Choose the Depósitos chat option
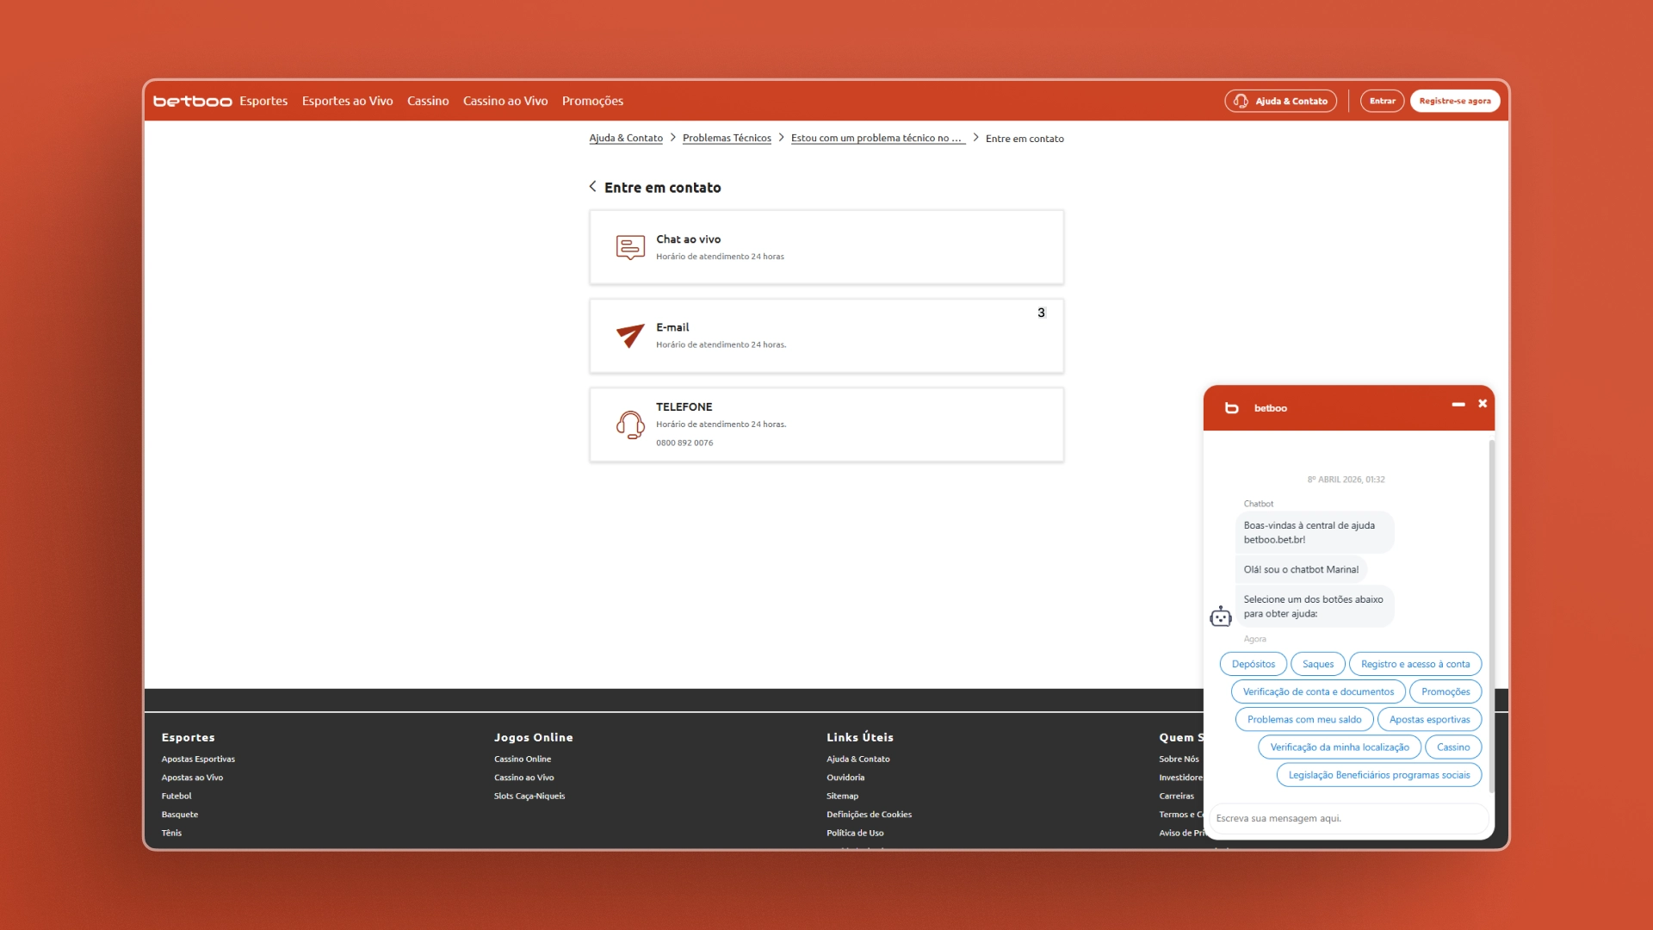Viewport: 1653px width, 930px height. pyautogui.click(x=1254, y=664)
